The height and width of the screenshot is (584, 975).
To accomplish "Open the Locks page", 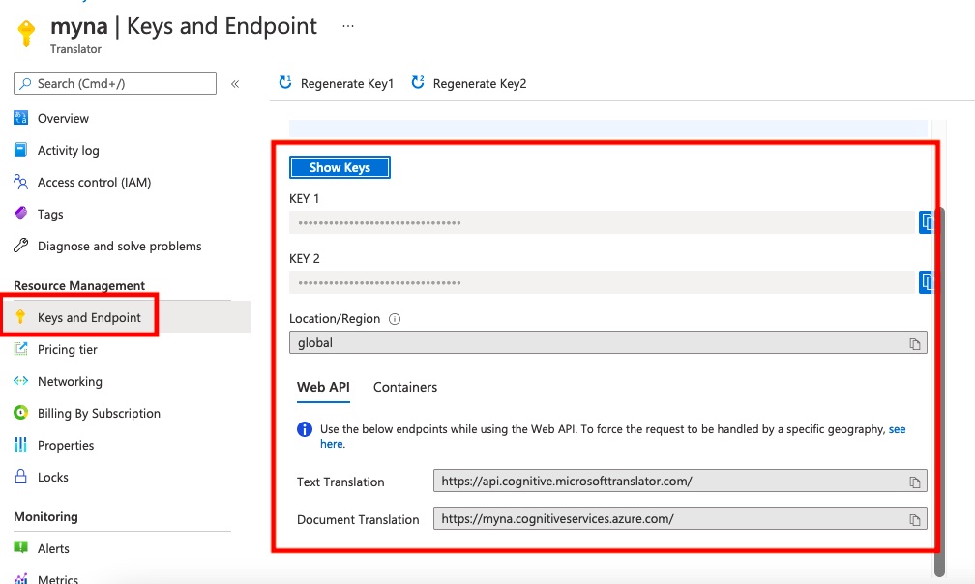I will [53, 477].
